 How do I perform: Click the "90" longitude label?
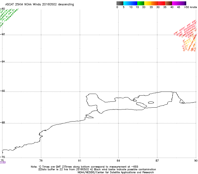pos(196,161)
